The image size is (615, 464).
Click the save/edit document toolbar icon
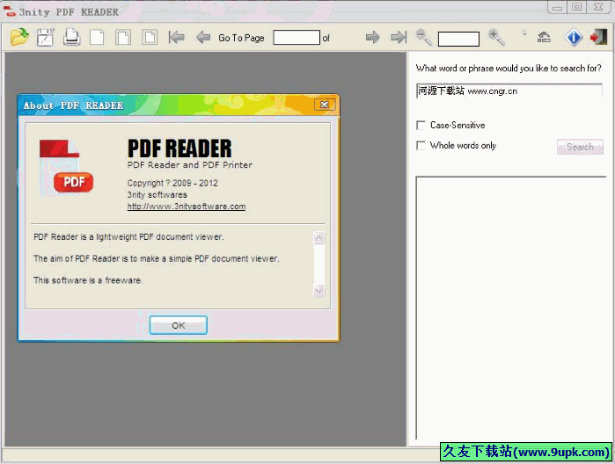click(46, 38)
